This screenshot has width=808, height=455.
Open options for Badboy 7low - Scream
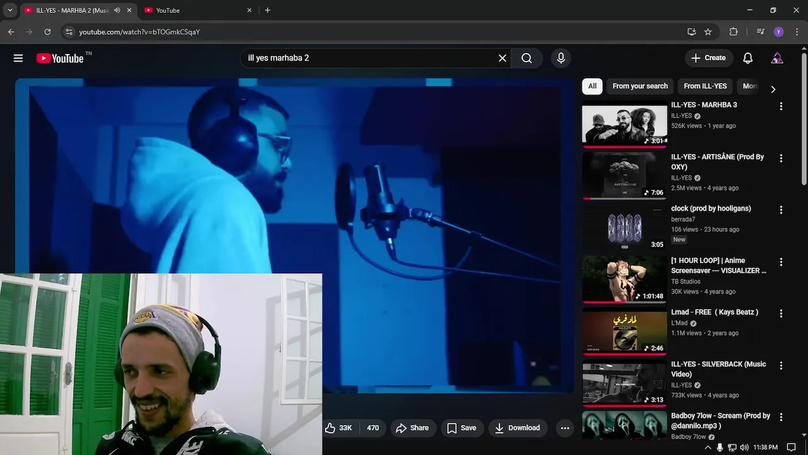click(781, 417)
